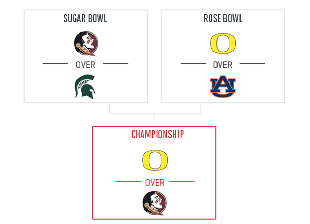Click the Oregon logo in Championship box
Screen dimensions: 310x224
155,160
